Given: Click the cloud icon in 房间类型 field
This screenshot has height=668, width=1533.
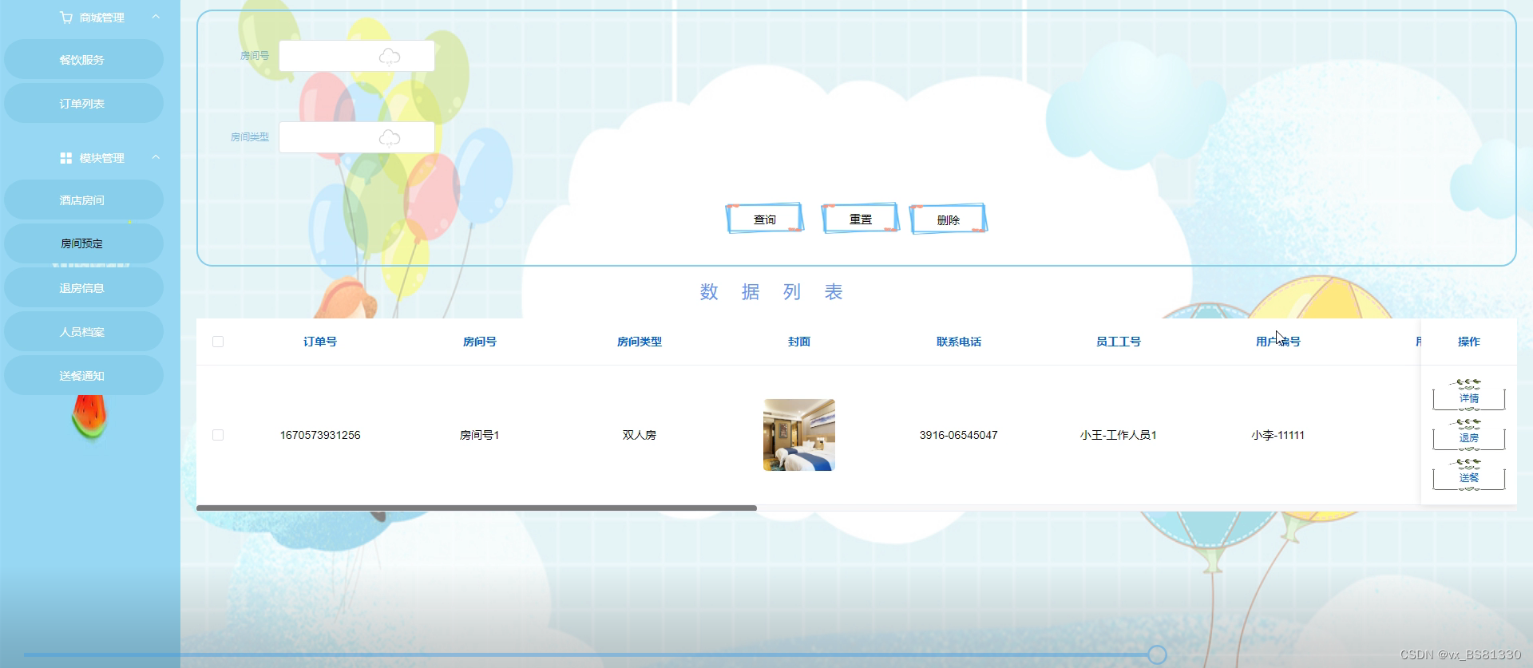Looking at the screenshot, I should pos(389,137).
